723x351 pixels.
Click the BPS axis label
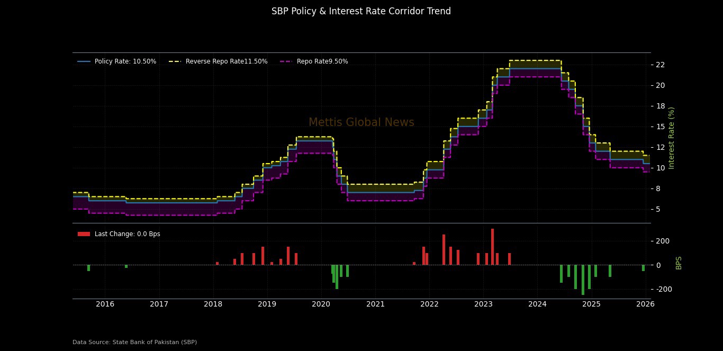(x=679, y=263)
